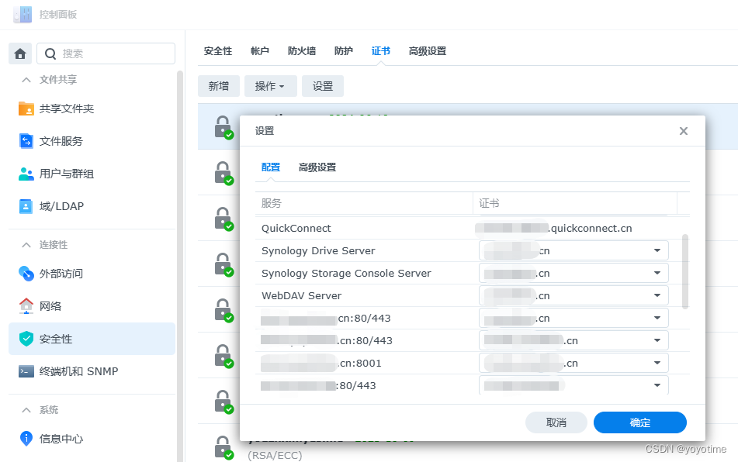Open the 操作 dropdown menu
Image resolution: width=738 pixels, height=462 pixels.
coord(270,86)
